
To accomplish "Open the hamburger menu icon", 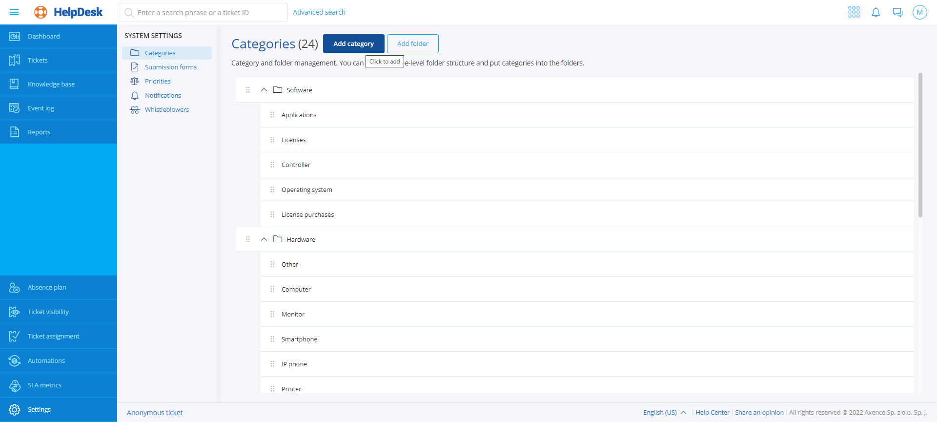I will pos(14,12).
